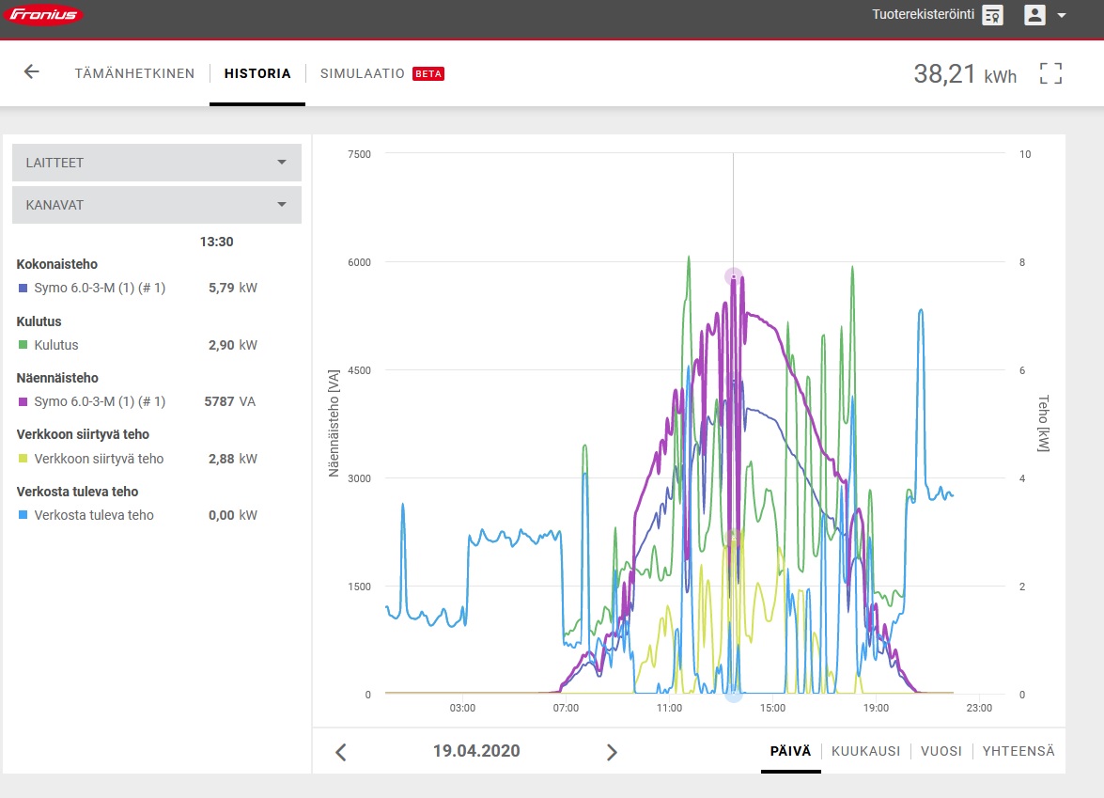This screenshot has width=1104, height=798.
Task: Go back using the left arrow
Action: [31, 71]
